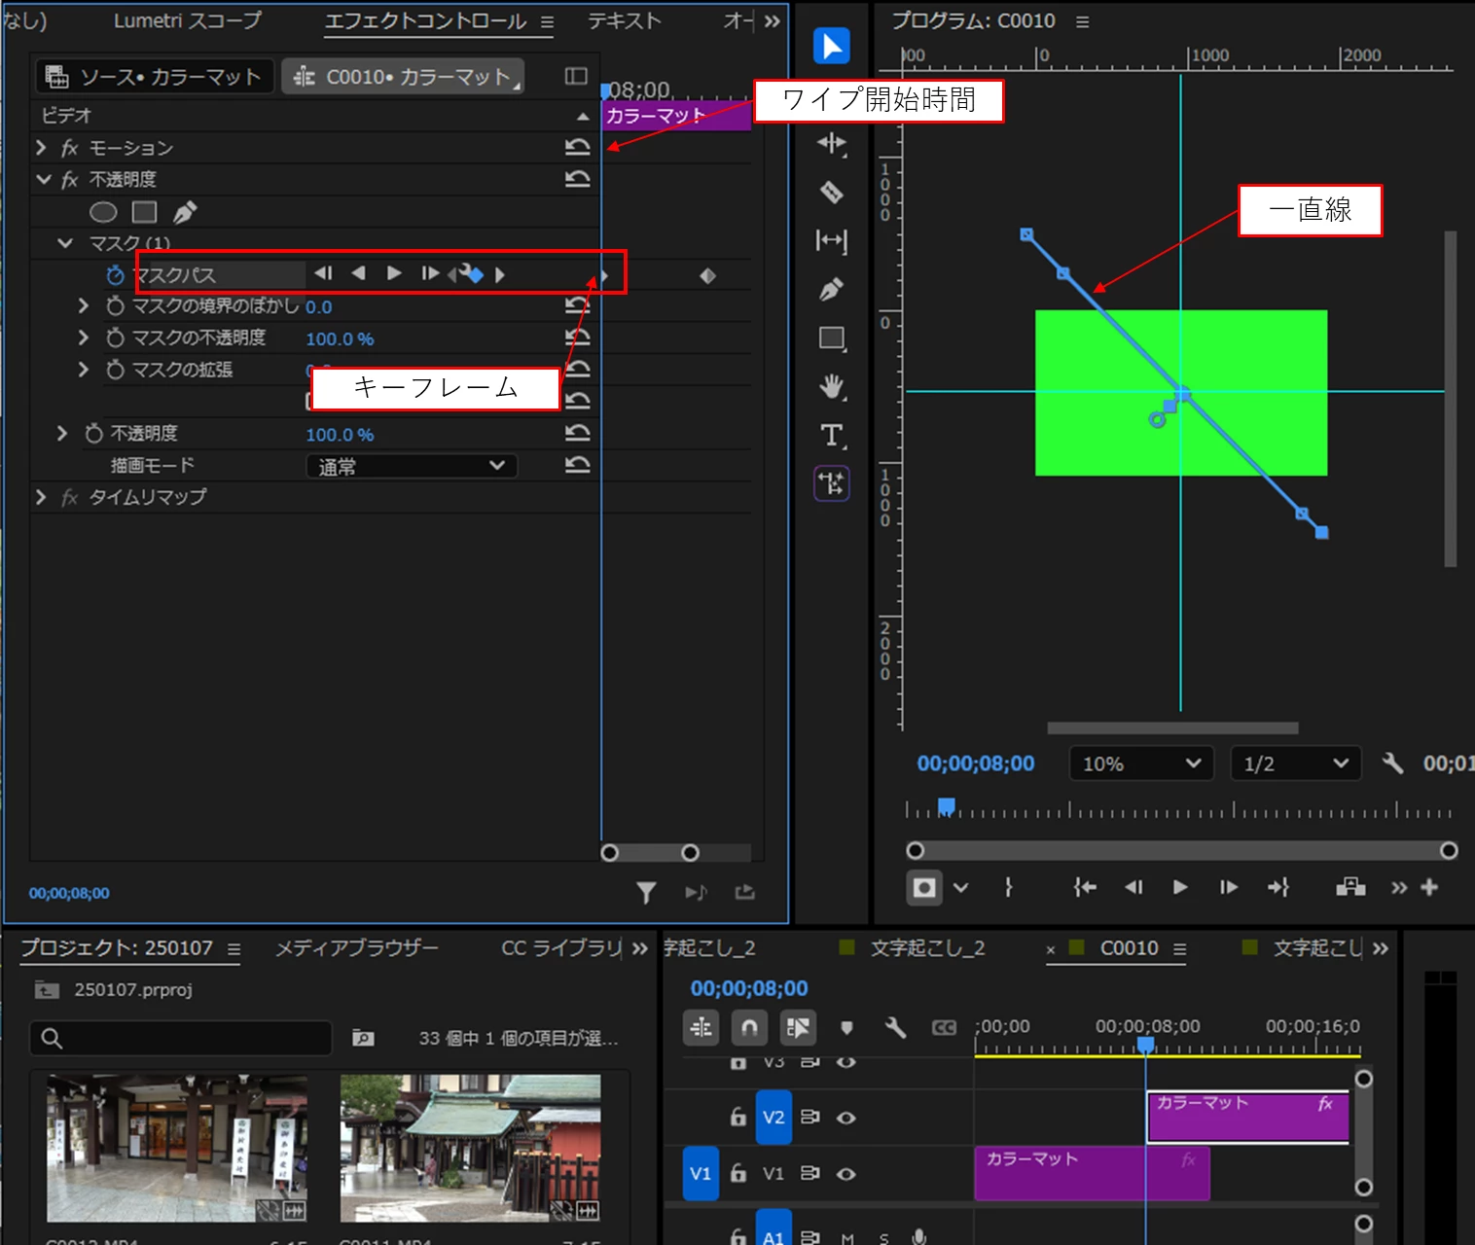Select the Slip tool
1475x1245 pixels.
(x=831, y=240)
